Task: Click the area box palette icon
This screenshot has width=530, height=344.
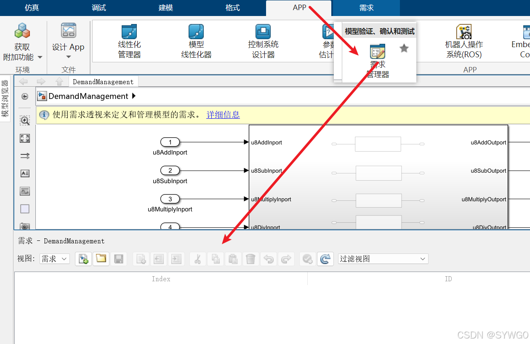Action: tap(25, 209)
